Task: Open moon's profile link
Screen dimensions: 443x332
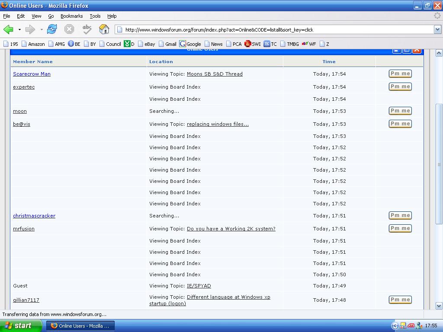Action: pyautogui.click(x=20, y=111)
